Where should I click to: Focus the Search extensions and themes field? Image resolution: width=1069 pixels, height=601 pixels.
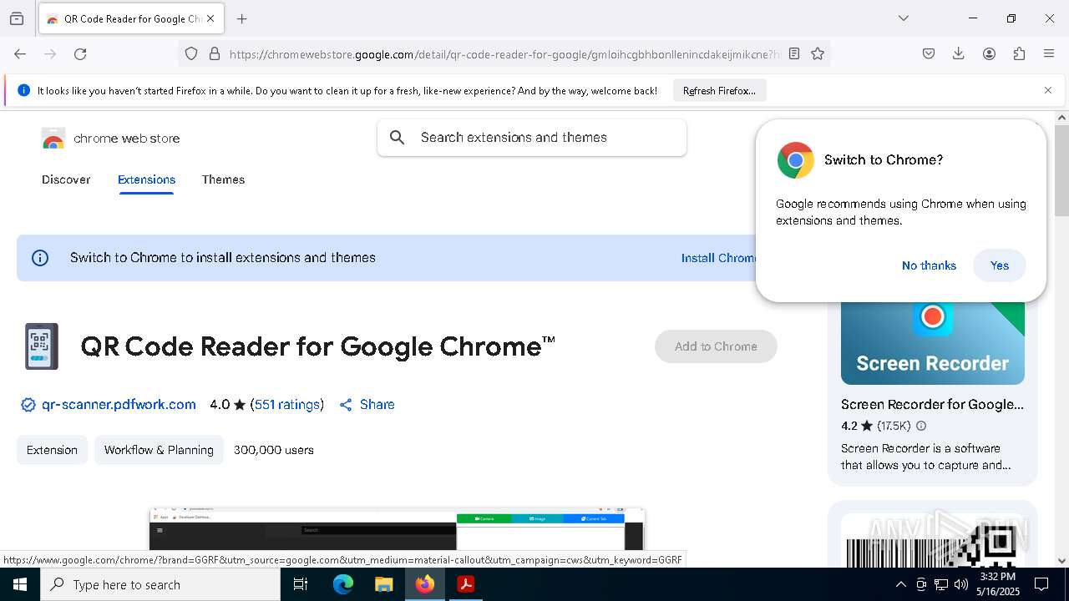tap(532, 138)
